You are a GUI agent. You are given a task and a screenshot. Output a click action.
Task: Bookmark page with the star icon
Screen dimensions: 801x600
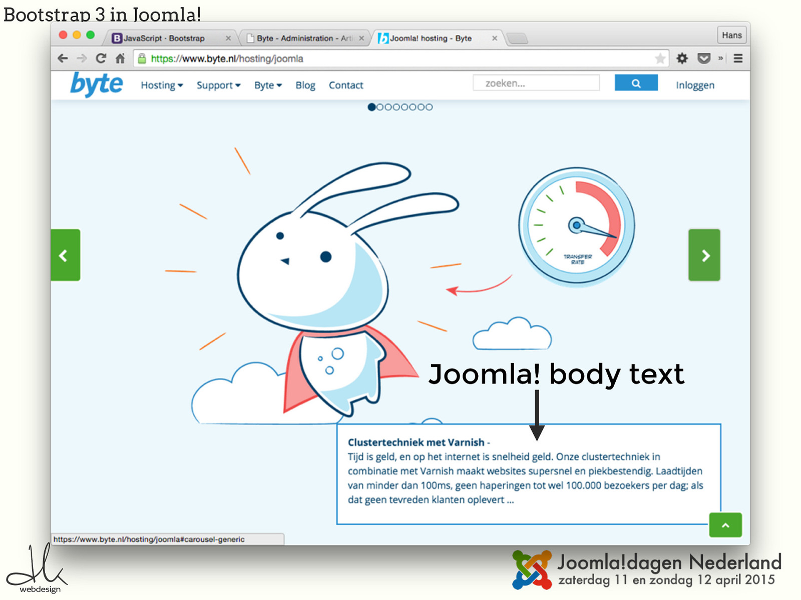pyautogui.click(x=660, y=58)
